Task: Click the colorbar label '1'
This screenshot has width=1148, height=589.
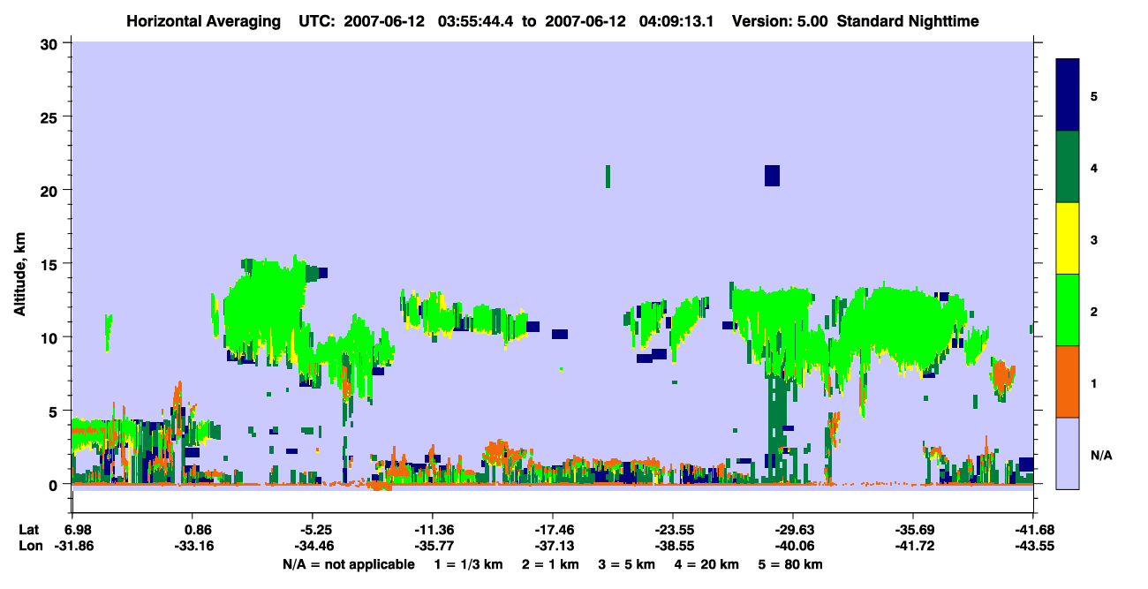Action: (1093, 382)
